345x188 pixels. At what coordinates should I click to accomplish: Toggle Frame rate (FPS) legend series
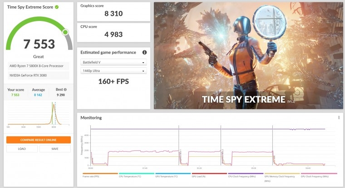point(100,175)
